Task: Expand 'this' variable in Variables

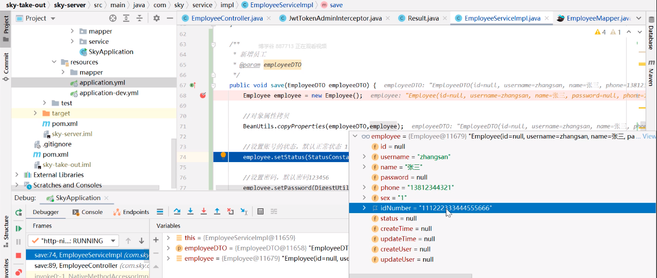Action: click(168, 238)
